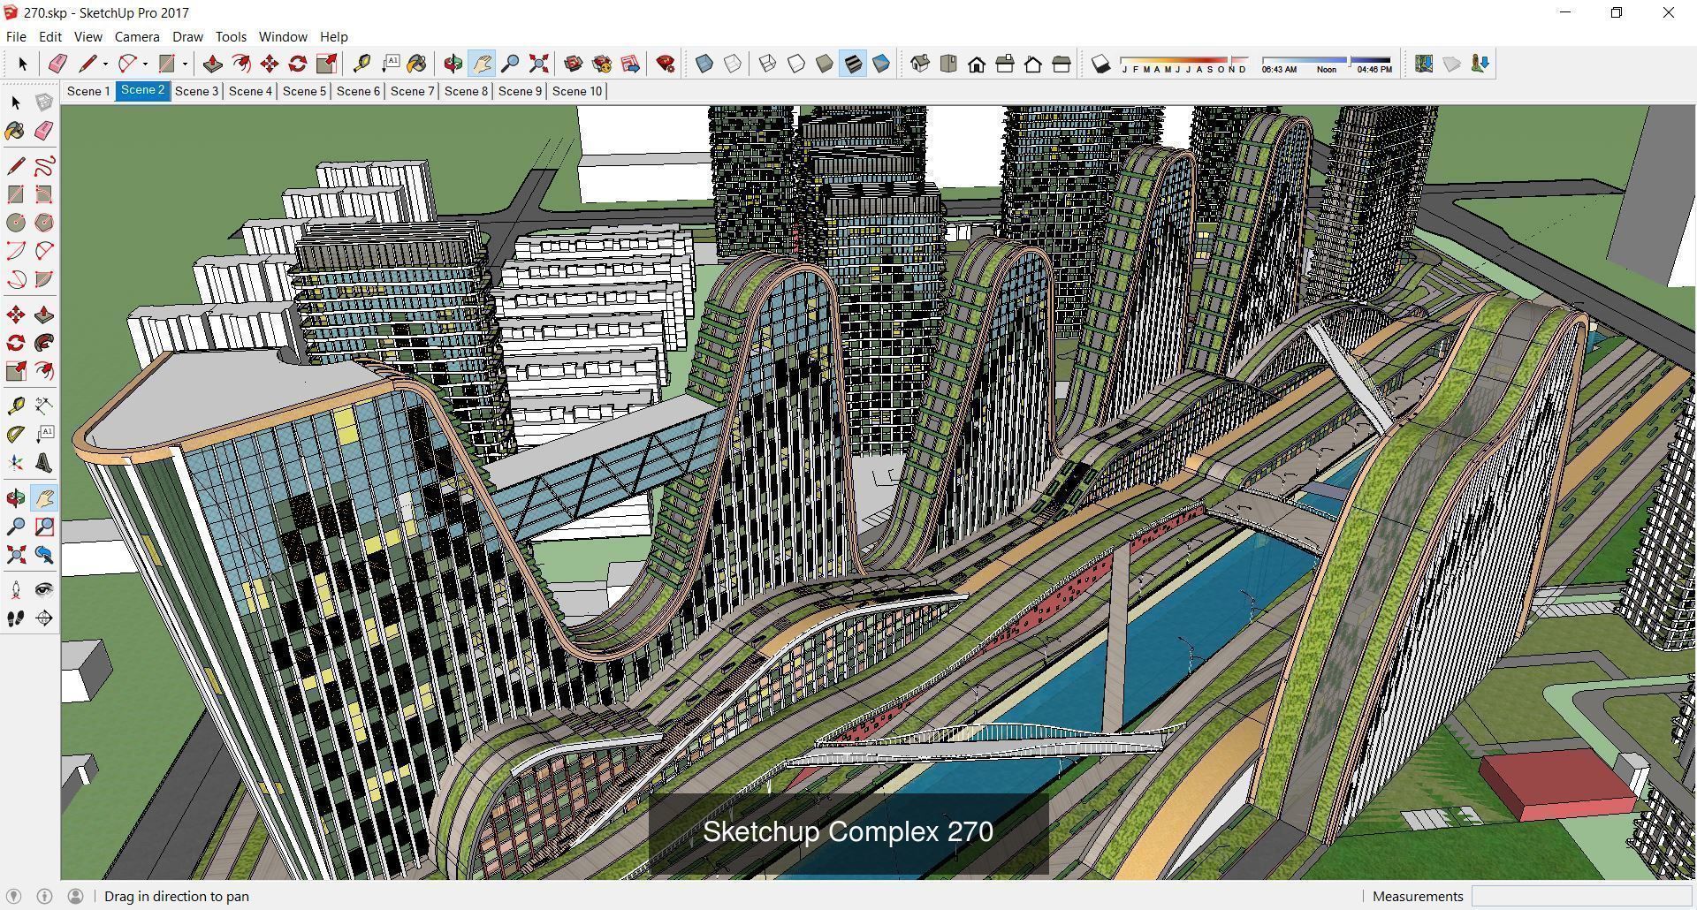This screenshot has height=910, width=1697.
Task: Select the Rotate tool in top toolbar
Action: coord(298,64)
